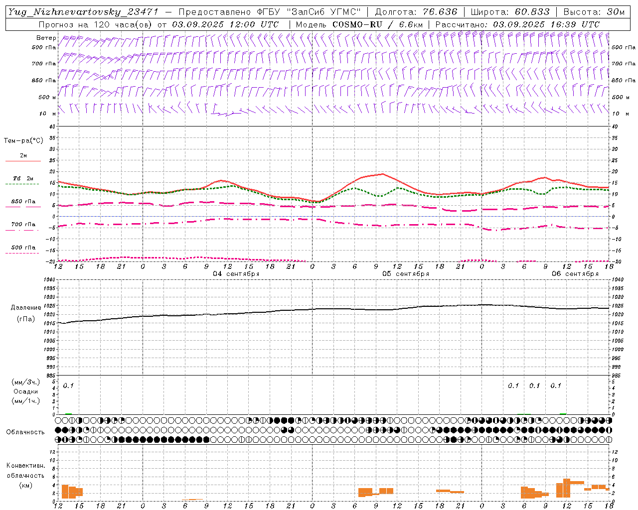Click the Осадки precipitation label
The height and width of the screenshot is (510, 638).
(x=26, y=391)
